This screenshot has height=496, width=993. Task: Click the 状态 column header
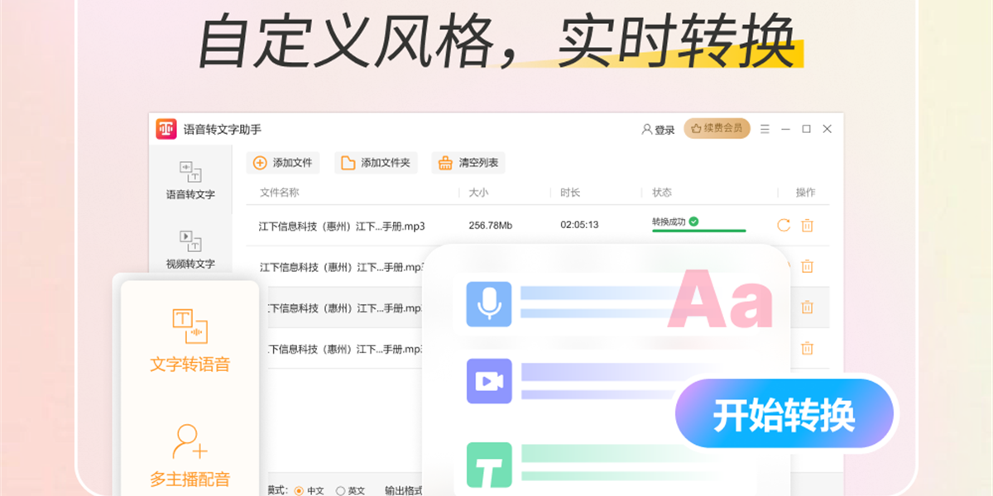(x=662, y=193)
